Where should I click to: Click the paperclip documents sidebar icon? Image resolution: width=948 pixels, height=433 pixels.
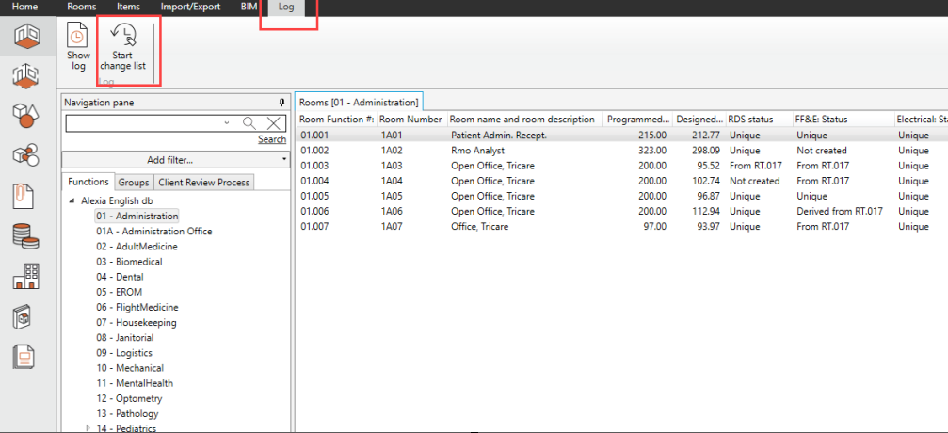(x=26, y=196)
